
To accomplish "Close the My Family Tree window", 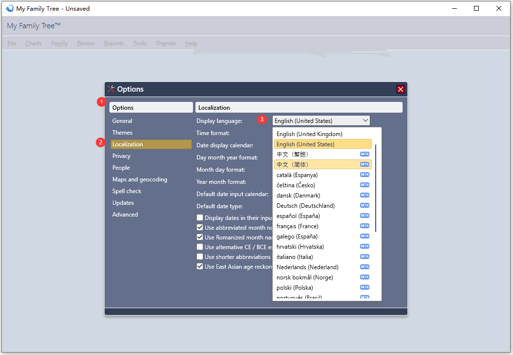I will [x=499, y=8].
